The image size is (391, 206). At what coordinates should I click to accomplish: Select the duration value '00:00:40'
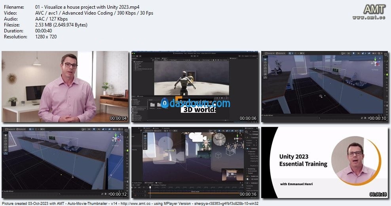44,31
